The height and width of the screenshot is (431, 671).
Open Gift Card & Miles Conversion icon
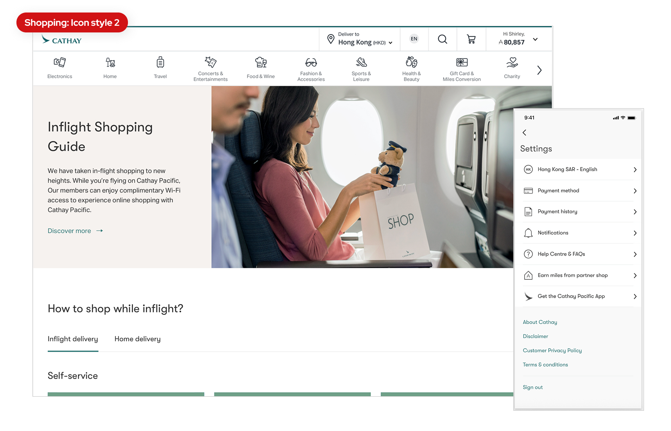click(x=462, y=62)
